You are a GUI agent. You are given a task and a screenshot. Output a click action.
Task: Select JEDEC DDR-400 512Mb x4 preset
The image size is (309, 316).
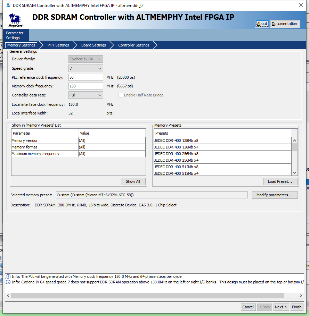pyautogui.click(x=222, y=173)
